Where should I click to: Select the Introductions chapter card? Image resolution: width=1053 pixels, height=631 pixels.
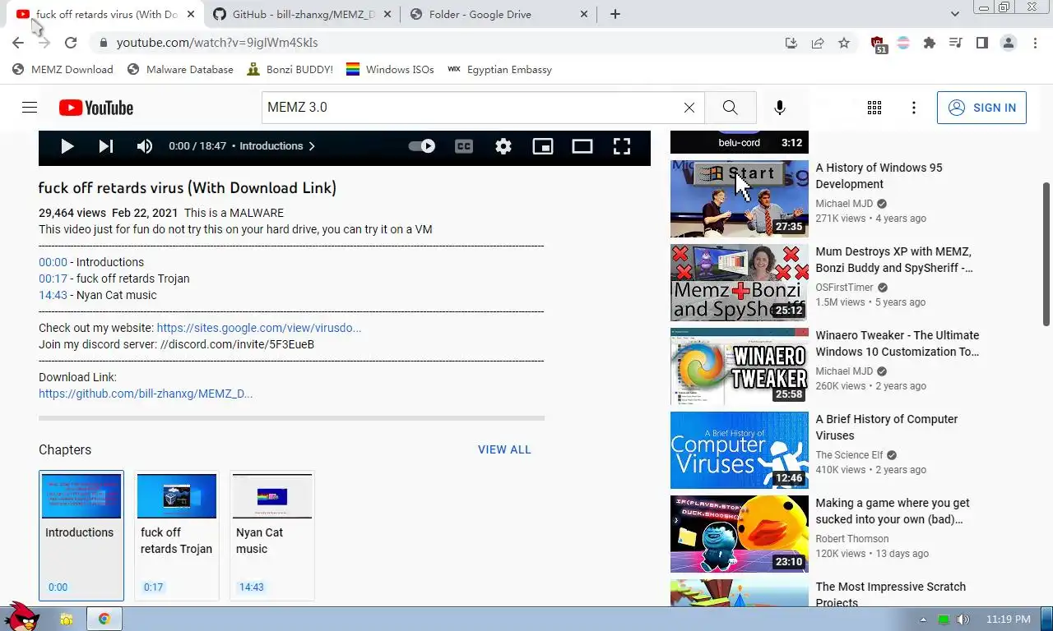point(81,536)
